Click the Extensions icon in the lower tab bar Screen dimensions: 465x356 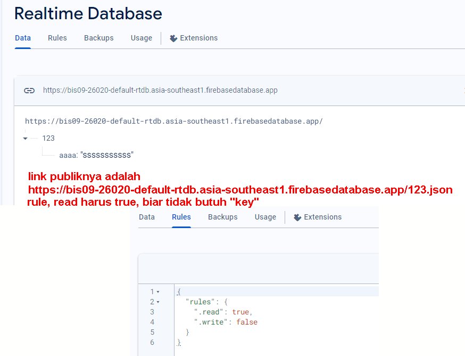[x=297, y=217]
